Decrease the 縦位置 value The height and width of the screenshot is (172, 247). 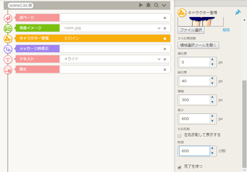pos(212,83)
